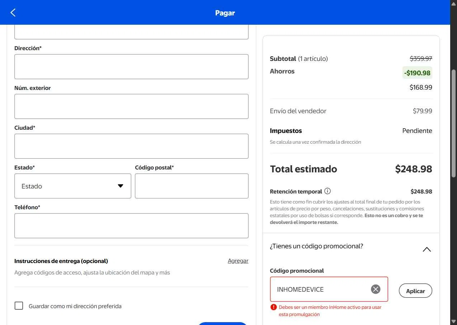Click the Total estimado $248.98 amount
This screenshot has width=457, height=325.
click(414, 169)
